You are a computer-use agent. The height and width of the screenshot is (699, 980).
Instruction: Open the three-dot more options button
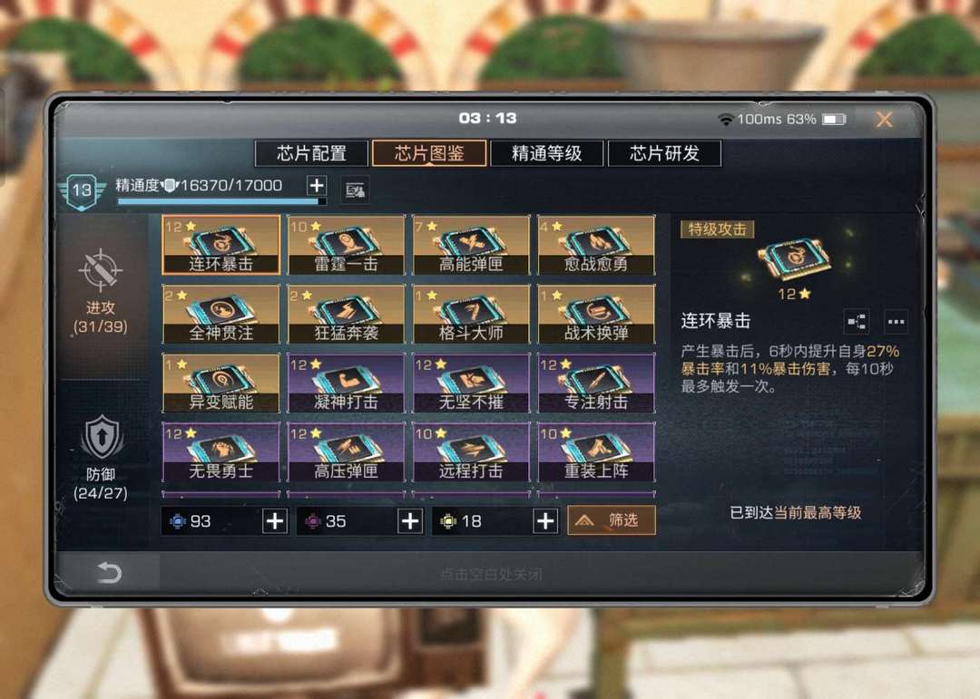coord(896,322)
